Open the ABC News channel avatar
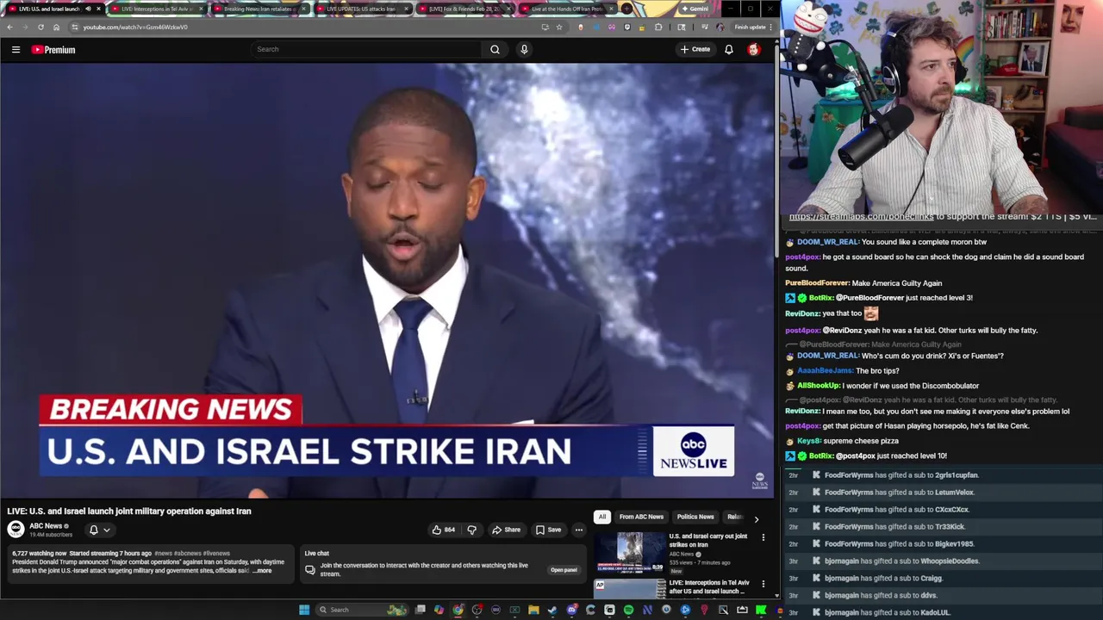Viewport: 1103px width, 620px height. click(16, 530)
